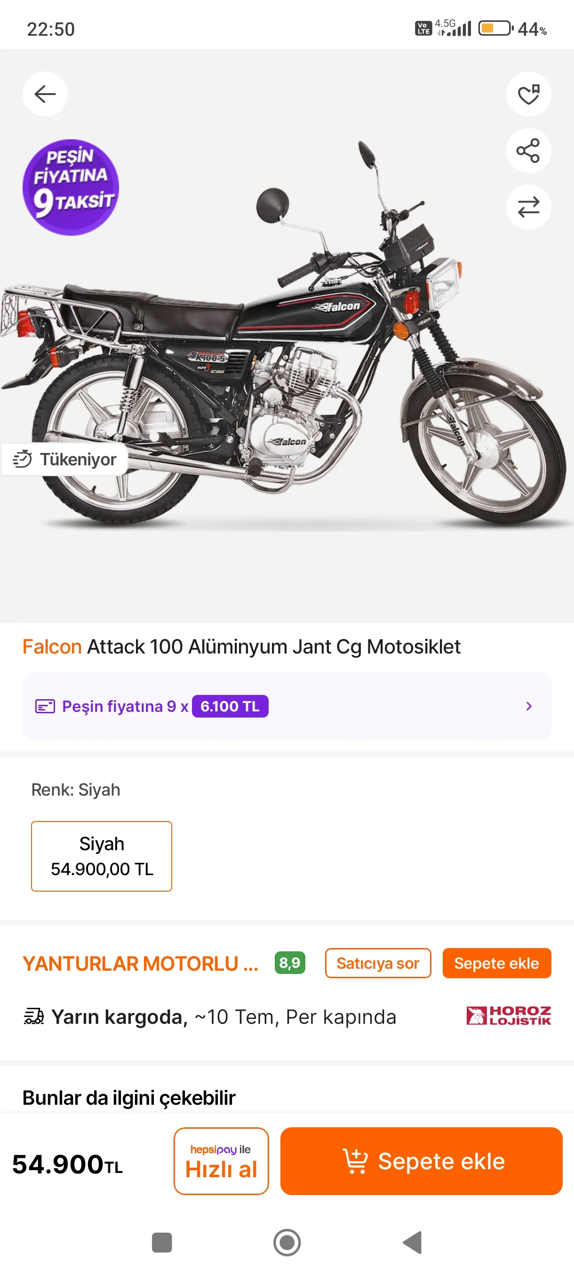Tap the large Sepete ekle button
This screenshot has height=1276, width=574.
point(421,1161)
